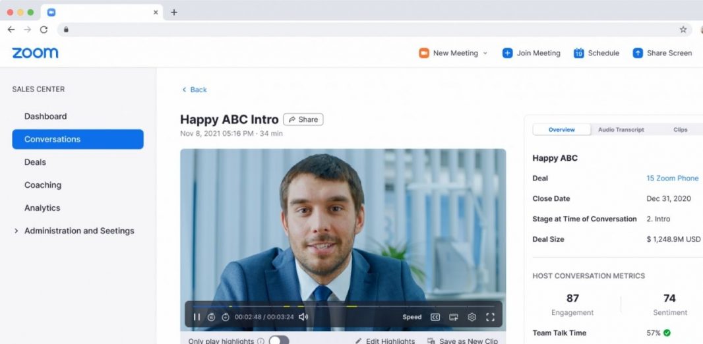Click the Zoom logo
The height and width of the screenshot is (344, 703).
click(x=35, y=53)
